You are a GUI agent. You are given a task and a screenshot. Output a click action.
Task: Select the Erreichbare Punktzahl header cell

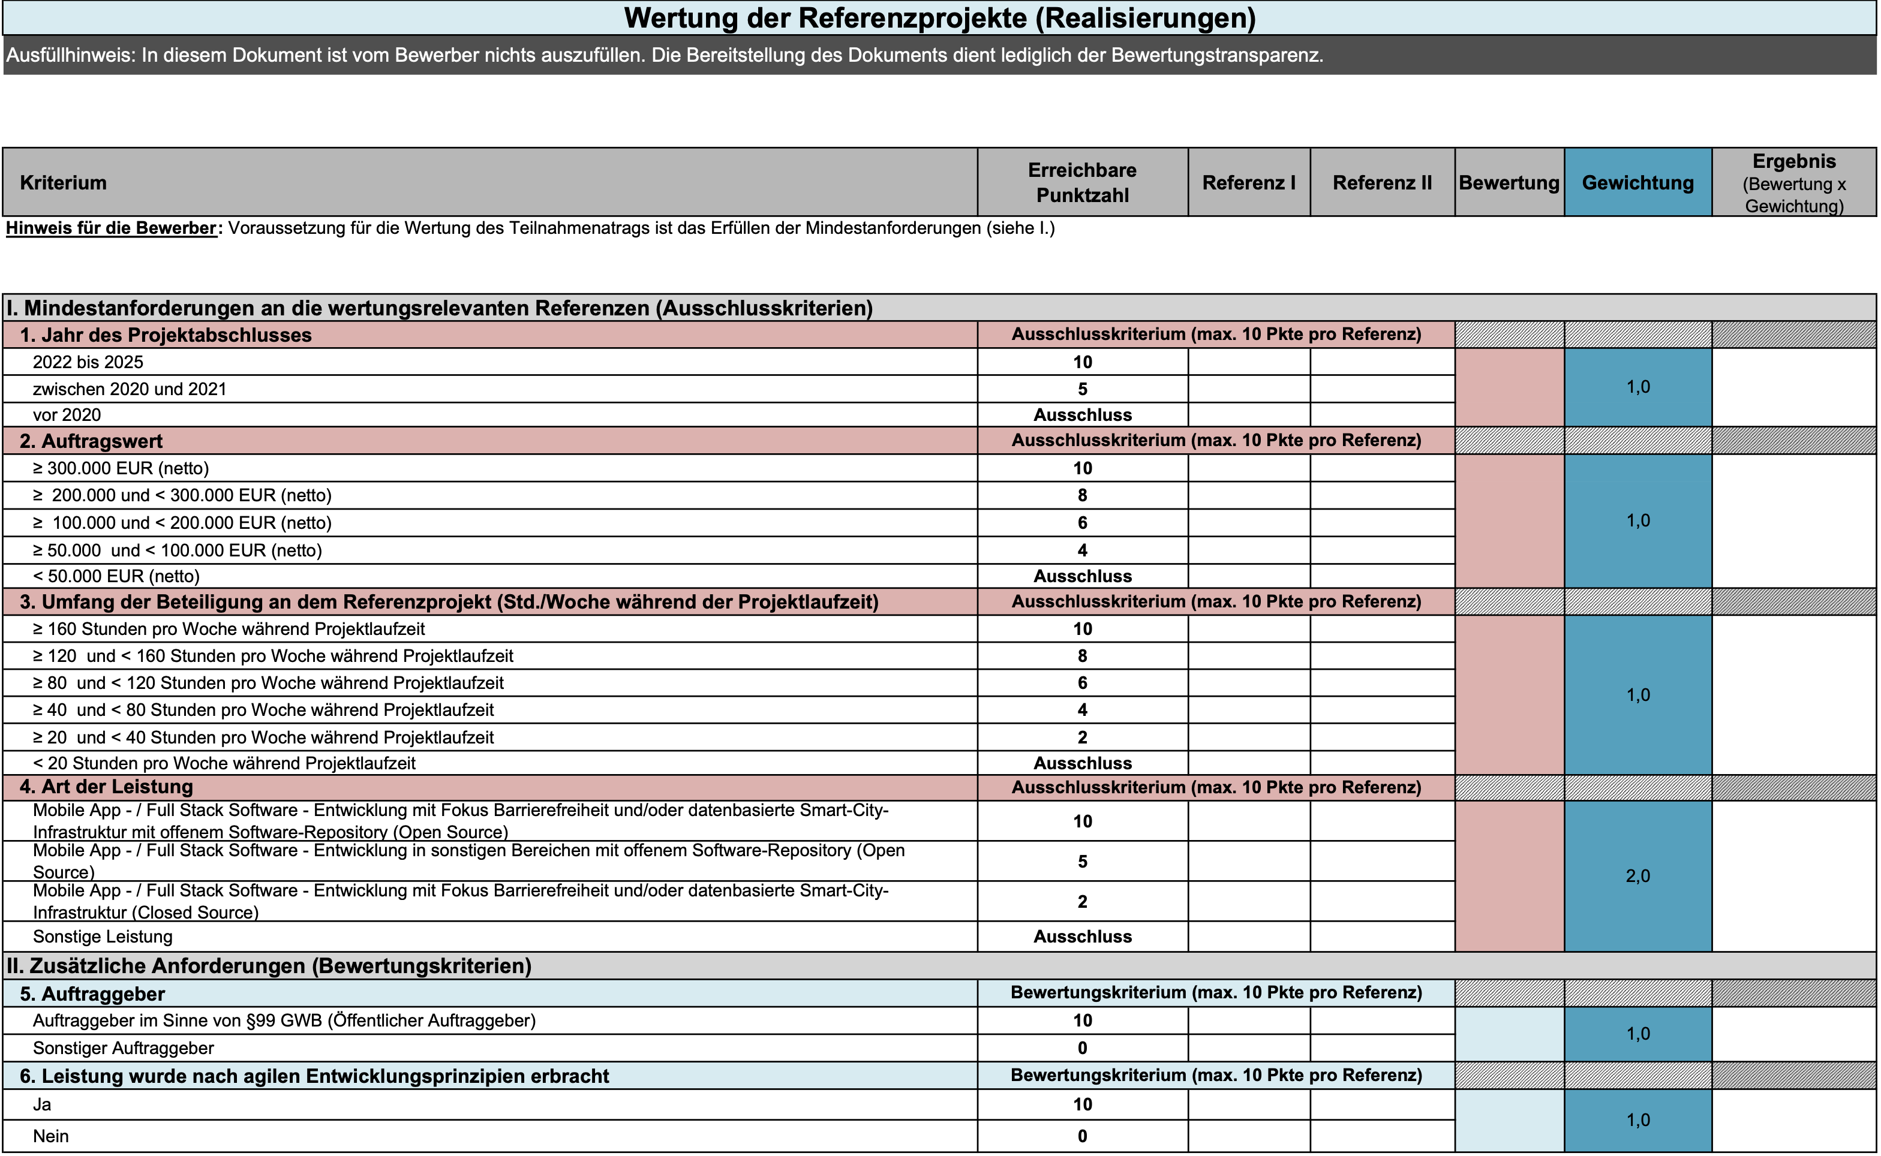click(x=1082, y=183)
